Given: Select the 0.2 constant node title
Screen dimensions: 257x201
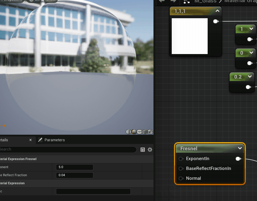Looking at the screenshot, I should 238,77.
